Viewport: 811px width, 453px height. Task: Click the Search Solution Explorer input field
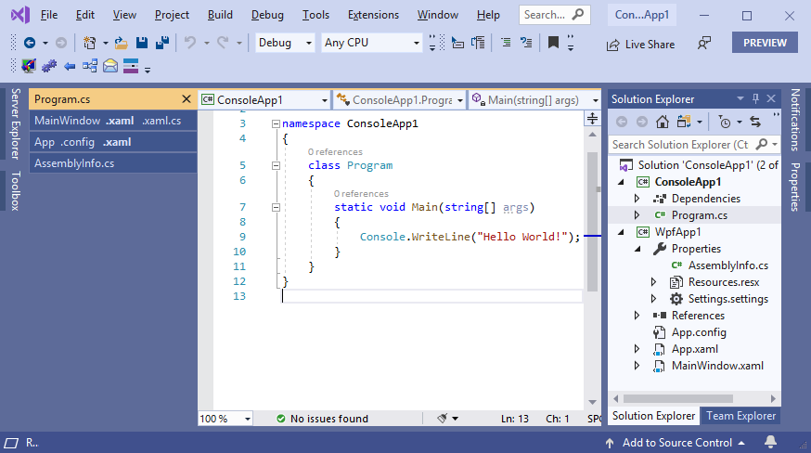(680, 145)
